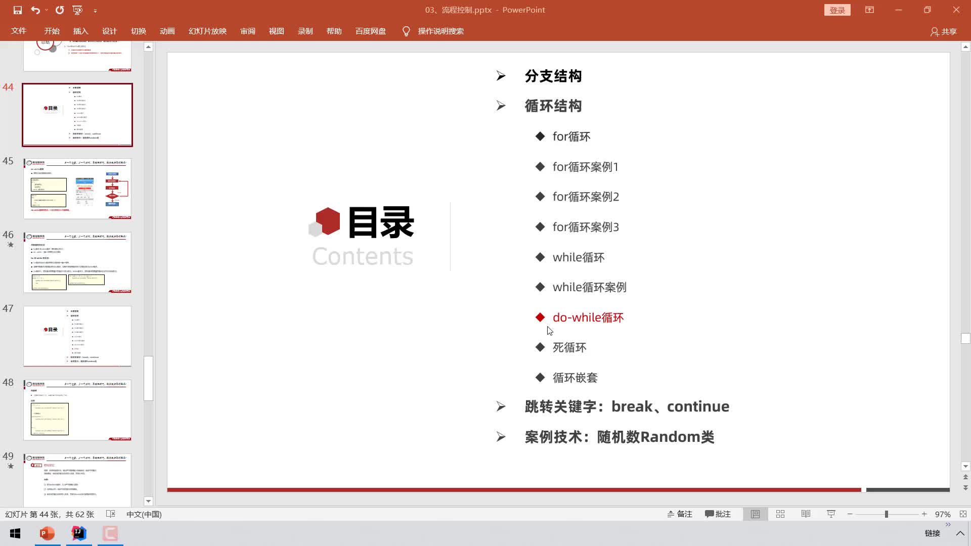Viewport: 971px width, 546px height.
Task: Open the 百度网盘 tab
Action: [x=370, y=31]
